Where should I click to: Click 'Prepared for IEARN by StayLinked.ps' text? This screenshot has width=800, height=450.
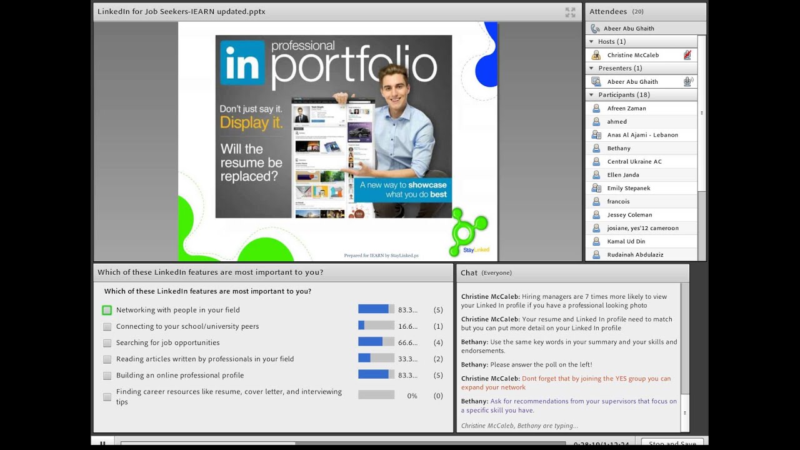click(x=381, y=256)
